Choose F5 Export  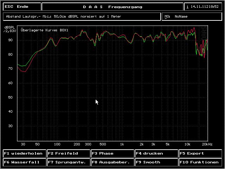200,154
